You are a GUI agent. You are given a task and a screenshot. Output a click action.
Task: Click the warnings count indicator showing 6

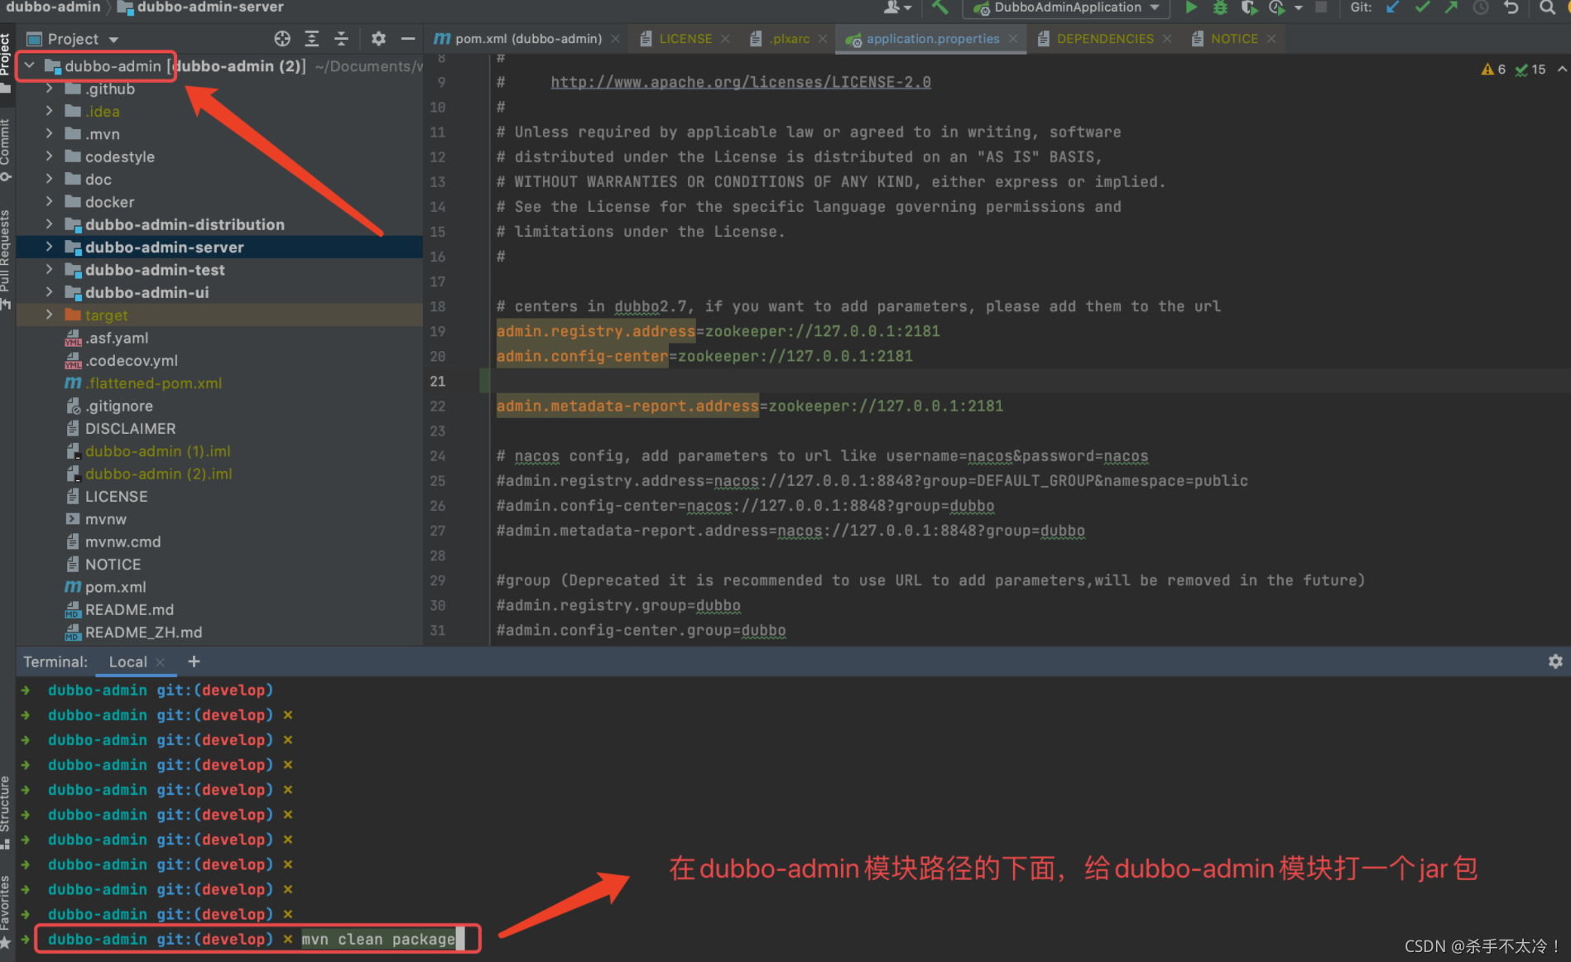1493,70
